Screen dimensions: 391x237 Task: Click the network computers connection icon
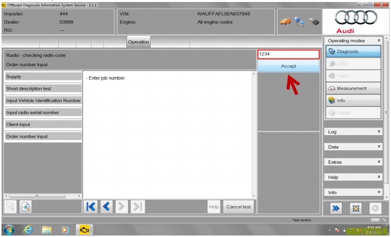299,22
